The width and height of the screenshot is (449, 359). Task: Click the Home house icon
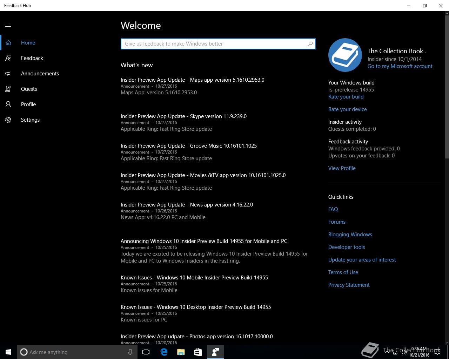pyautogui.click(x=8, y=43)
